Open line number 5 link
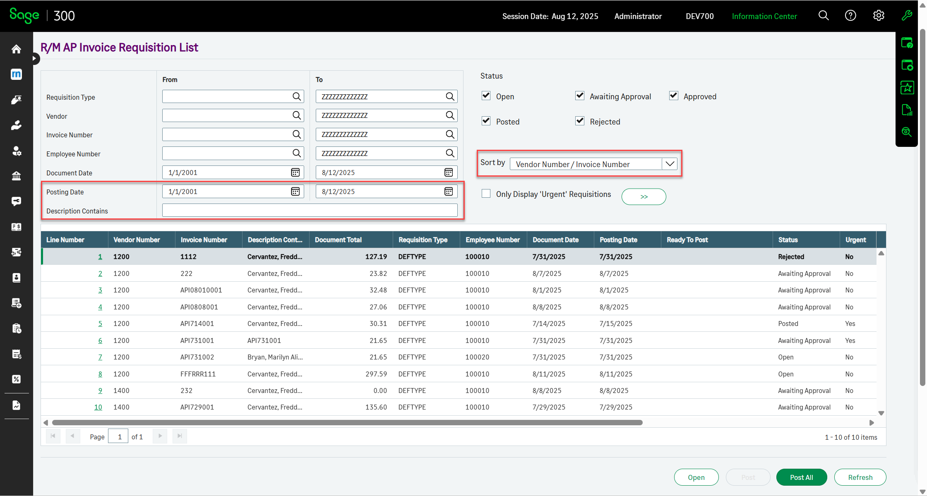The height and width of the screenshot is (496, 927). pyautogui.click(x=100, y=323)
